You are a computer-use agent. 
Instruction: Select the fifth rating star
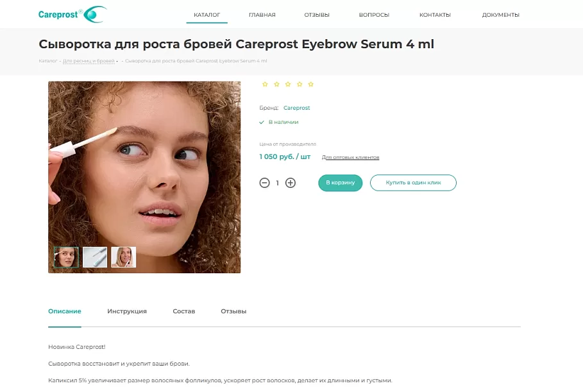tap(311, 85)
